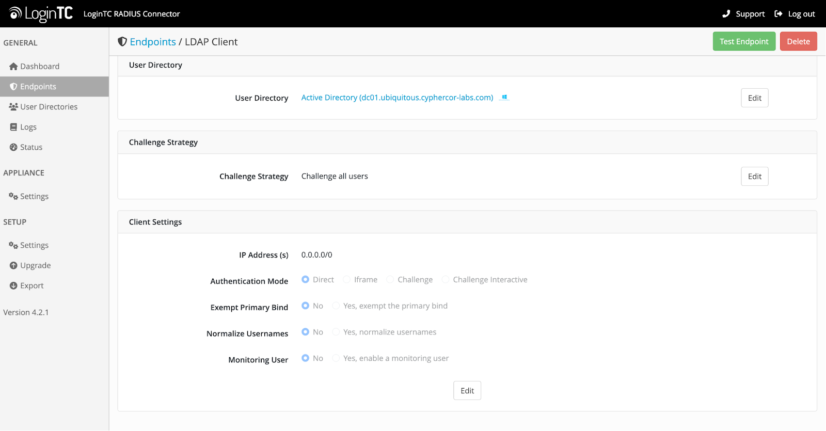Image resolution: width=826 pixels, height=431 pixels.
Task: Select No for Normalize Usernames
Action: (306, 332)
